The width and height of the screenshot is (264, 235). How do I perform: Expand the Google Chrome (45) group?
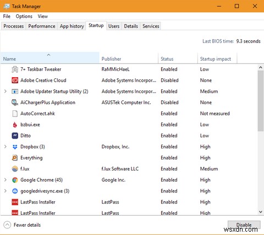coord(5,180)
